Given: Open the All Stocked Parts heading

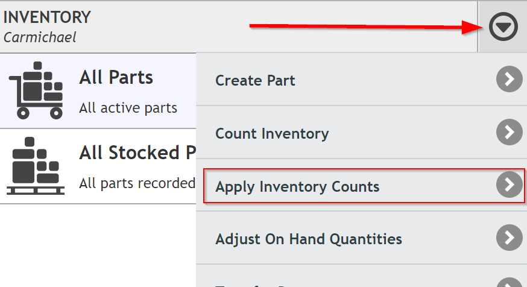Looking at the screenshot, I should coord(137,153).
